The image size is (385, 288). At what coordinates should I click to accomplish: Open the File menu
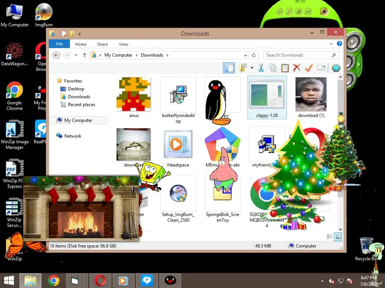tap(59, 44)
